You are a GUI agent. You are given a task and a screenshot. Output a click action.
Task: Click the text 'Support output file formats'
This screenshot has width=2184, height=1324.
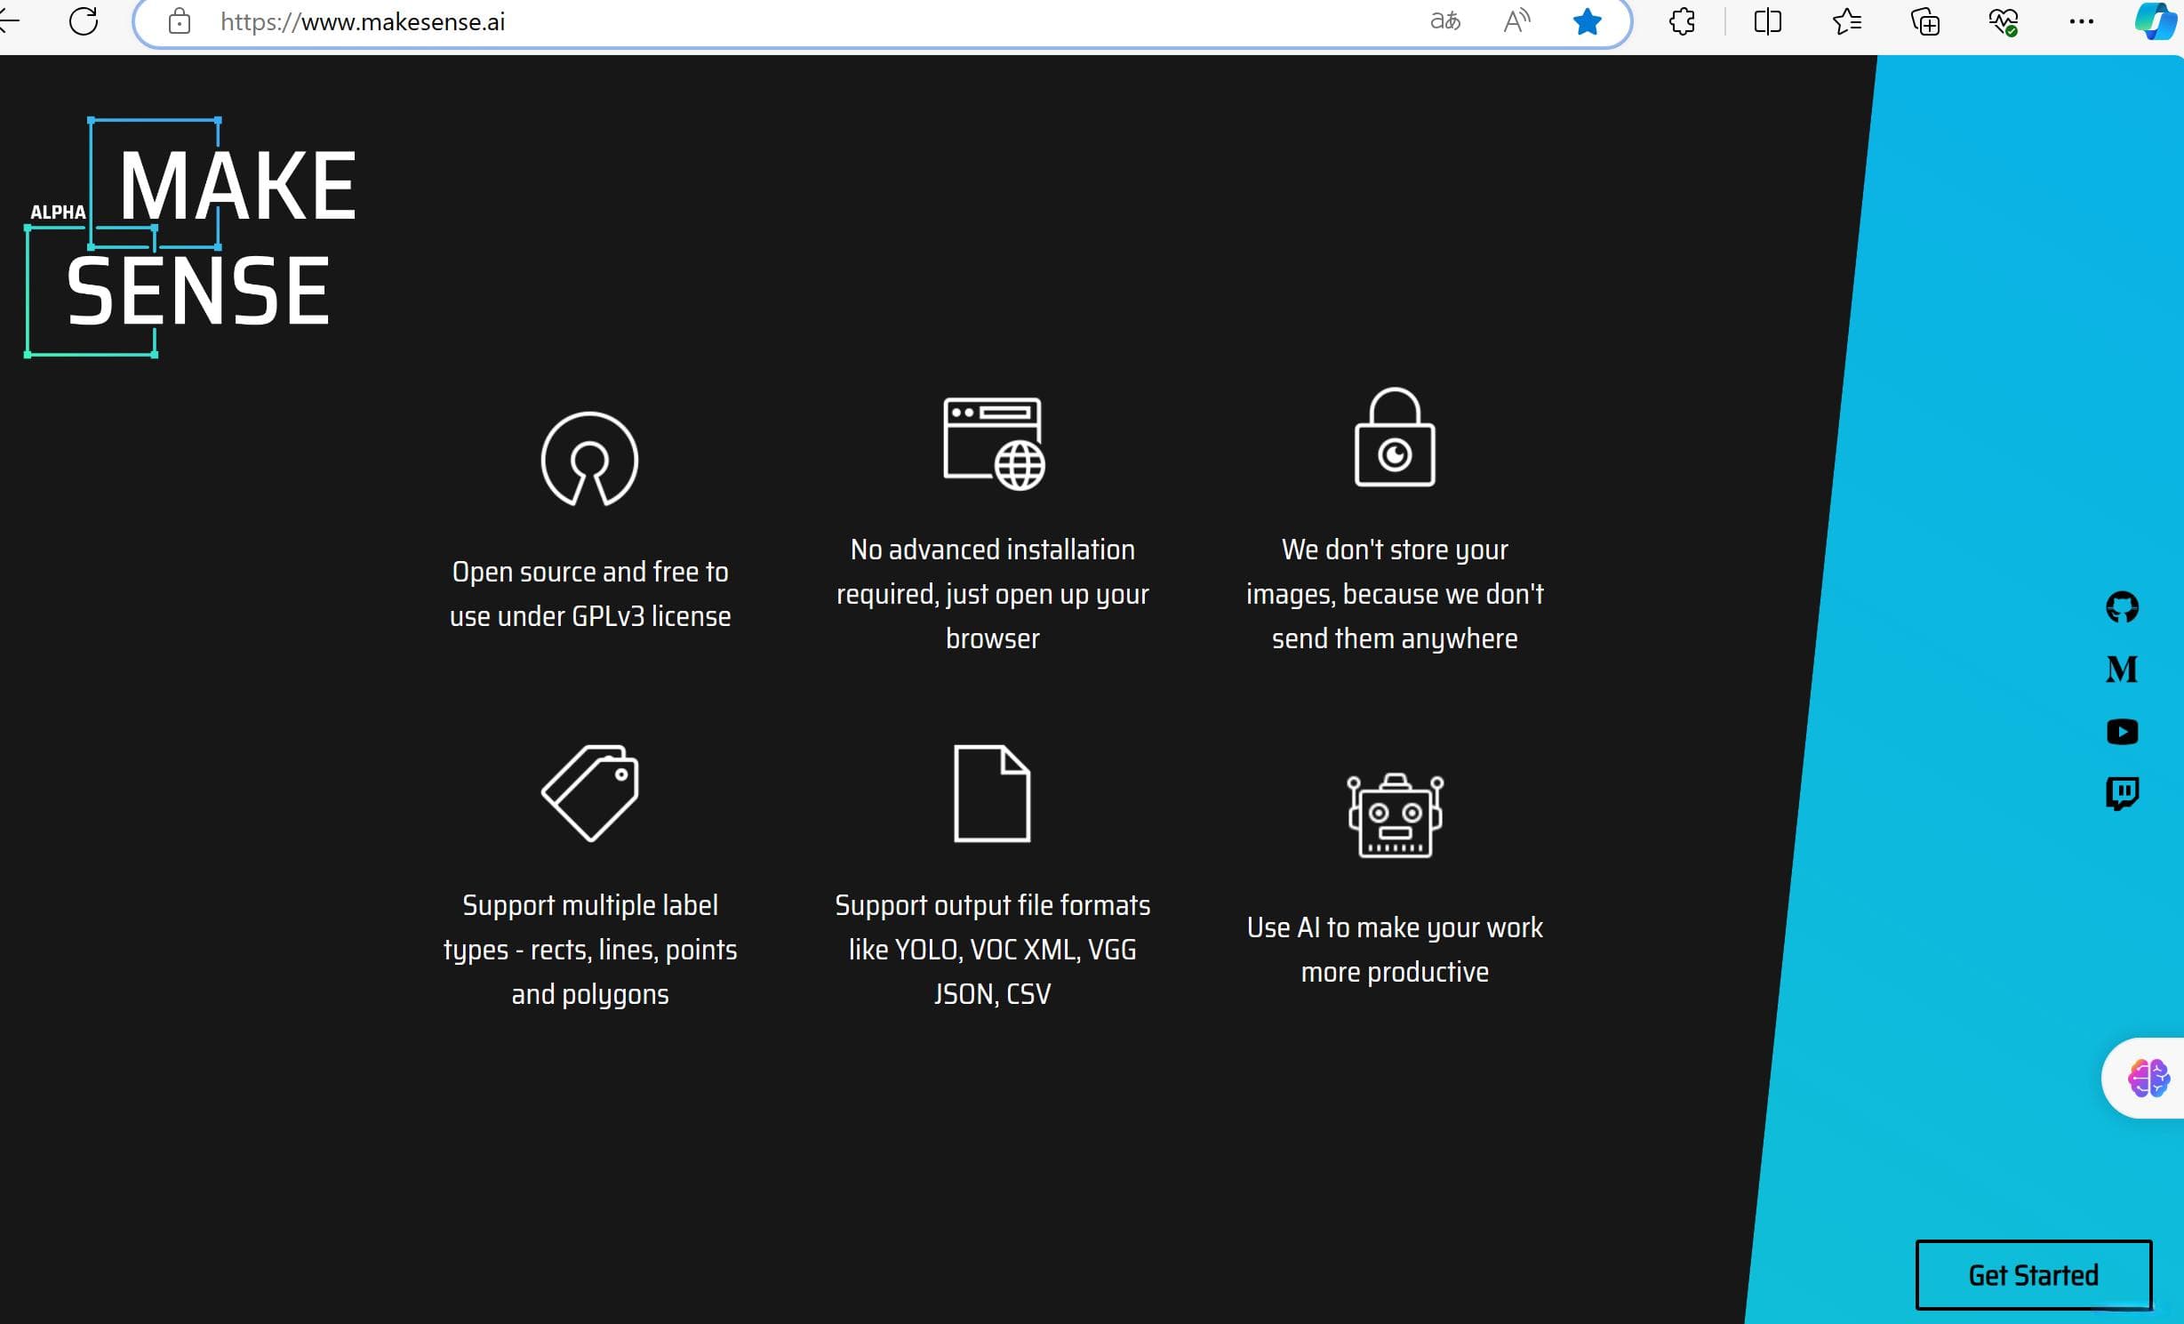[992, 904]
